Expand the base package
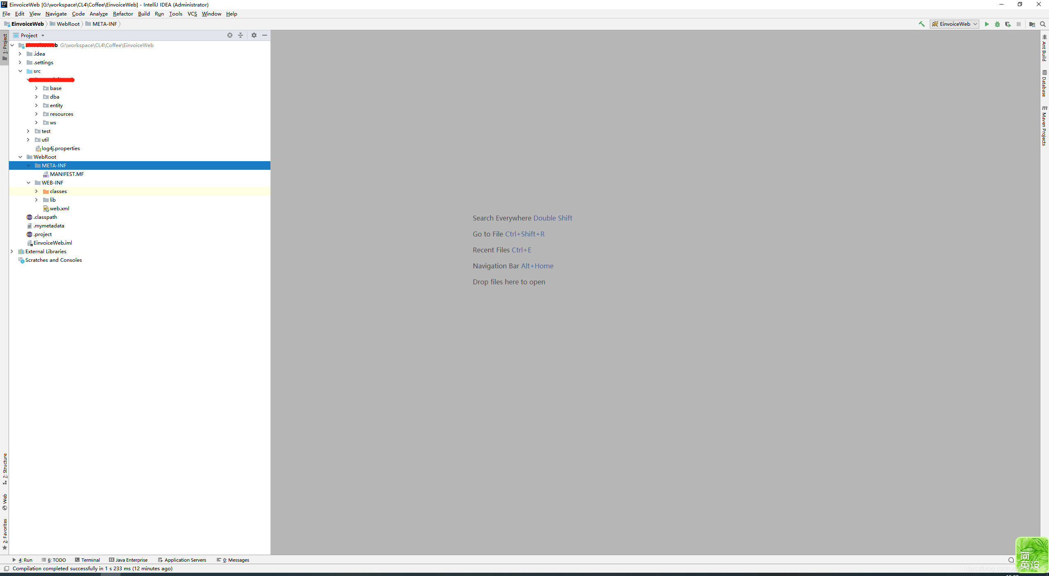The image size is (1049, 576). (36, 88)
